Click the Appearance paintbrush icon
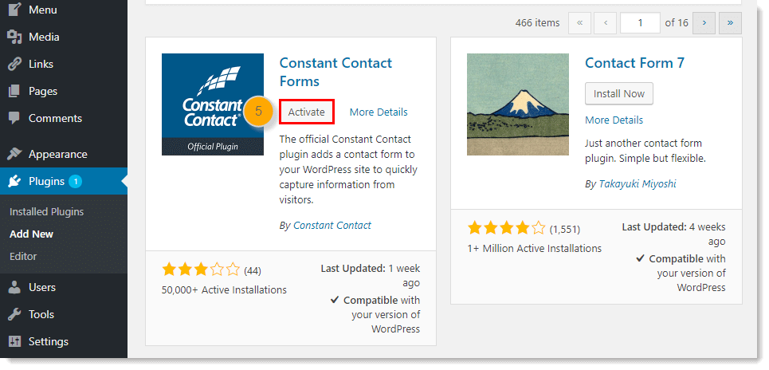Image resolution: width=769 pixels, height=370 pixels. (x=14, y=154)
